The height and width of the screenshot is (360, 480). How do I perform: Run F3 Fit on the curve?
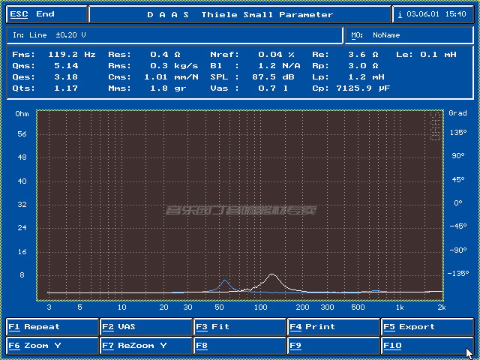pyautogui.click(x=239, y=327)
